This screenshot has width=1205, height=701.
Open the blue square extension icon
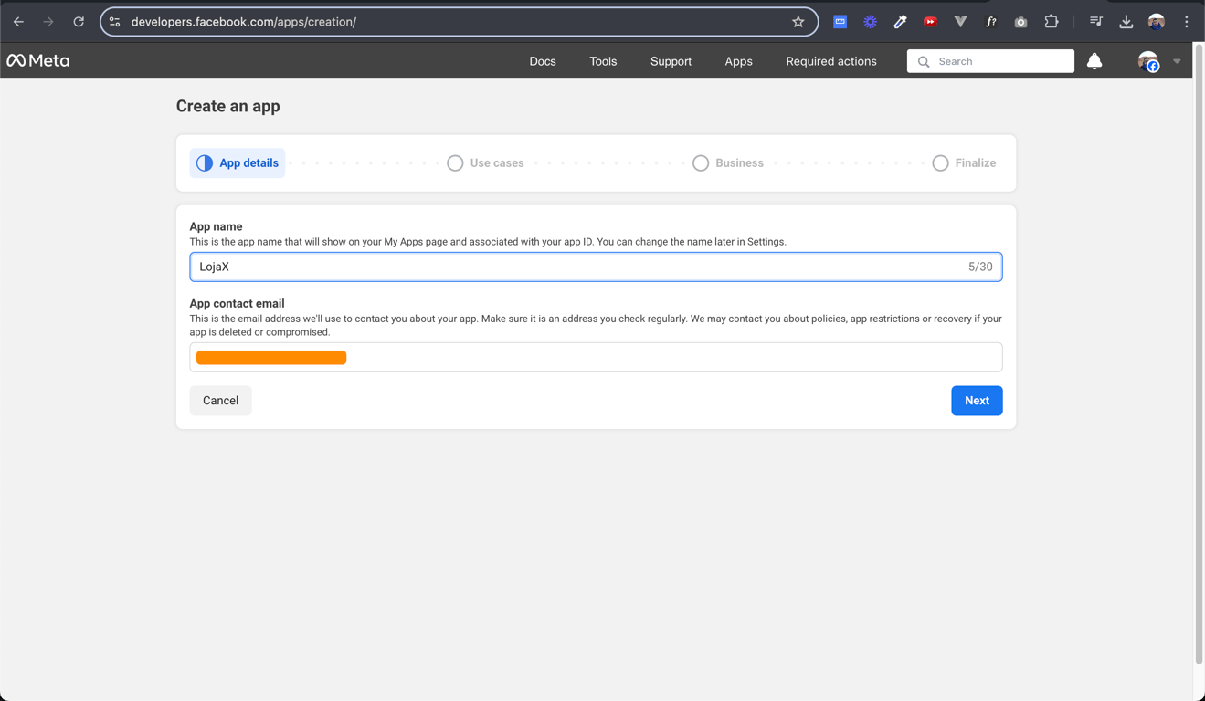point(840,22)
